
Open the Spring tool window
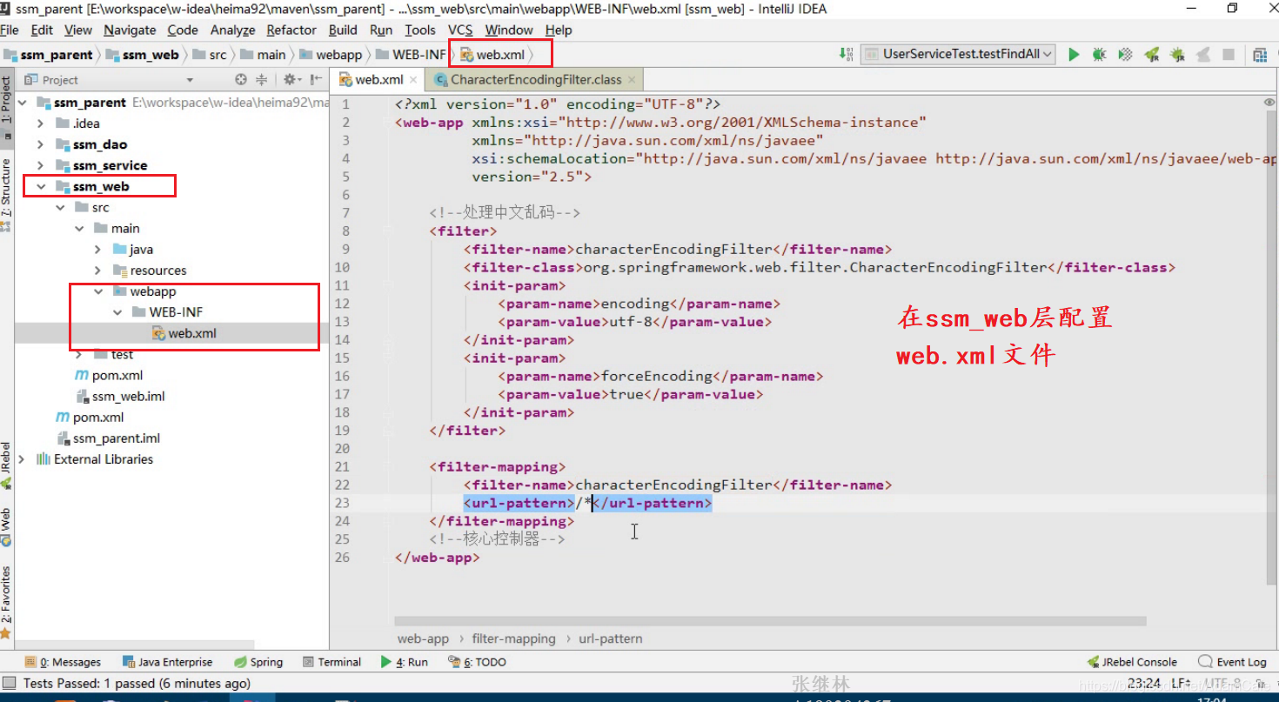pos(258,662)
